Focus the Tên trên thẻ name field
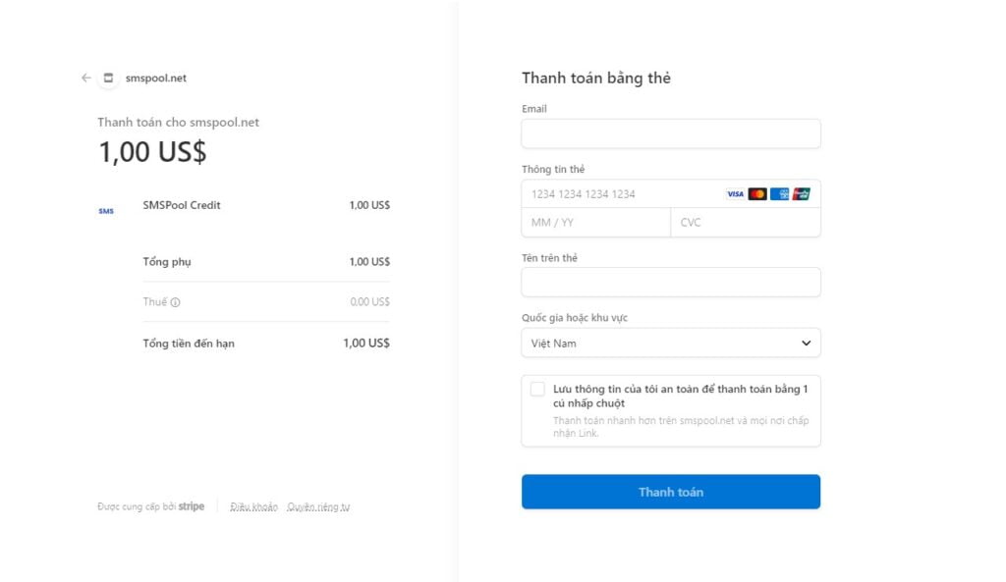 pyautogui.click(x=670, y=283)
